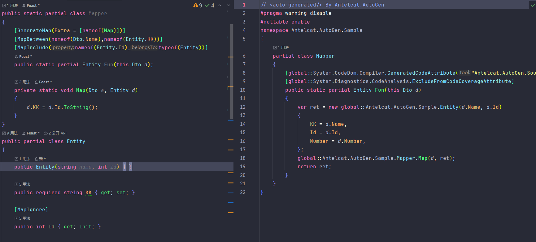536x242 pixels.
Task: Open '5 用法' lens above KK property
Action: (x=22, y=184)
